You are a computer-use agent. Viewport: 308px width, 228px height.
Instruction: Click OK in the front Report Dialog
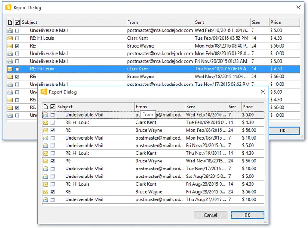[x=247, y=215]
